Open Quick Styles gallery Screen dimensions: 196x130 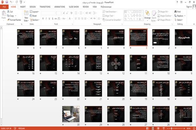[x=154, y=16]
